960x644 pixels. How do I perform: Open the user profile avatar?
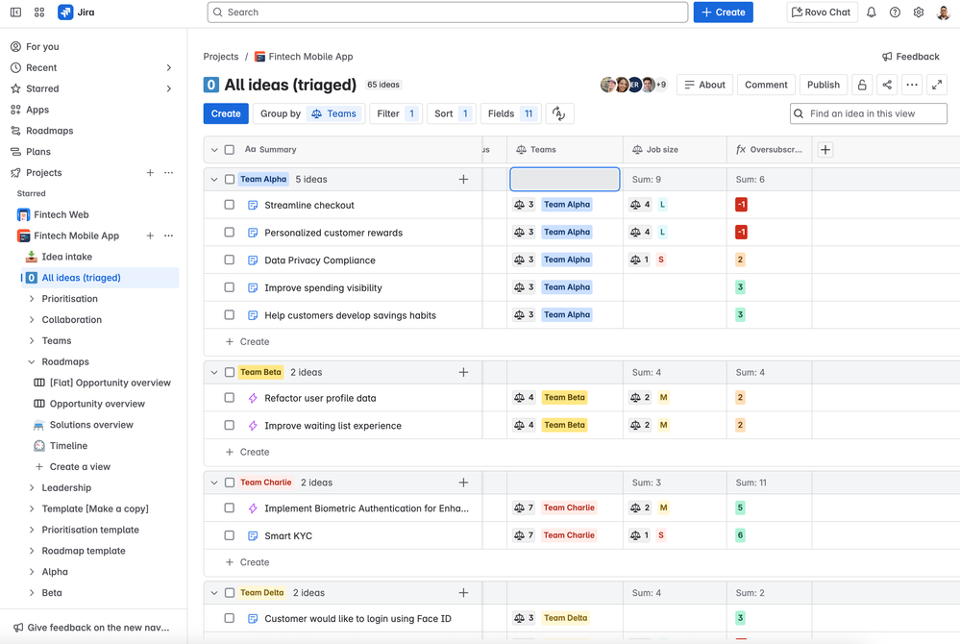[x=943, y=12]
